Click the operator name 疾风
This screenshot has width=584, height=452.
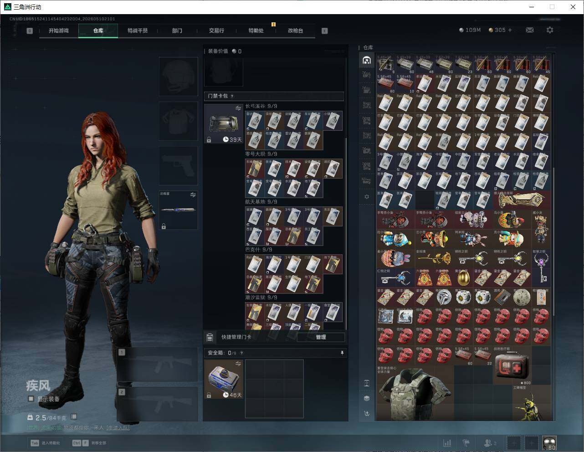click(38, 386)
